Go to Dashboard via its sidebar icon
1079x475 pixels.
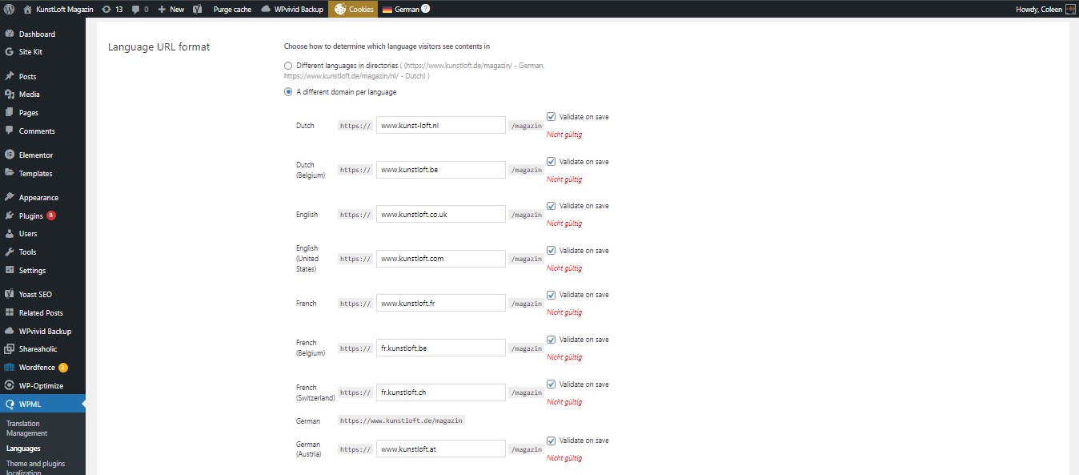coord(10,34)
